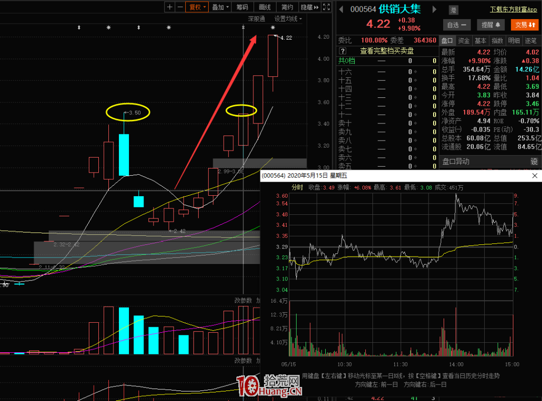
Task: Click the 换手 17.68% value
Action: coord(479,78)
